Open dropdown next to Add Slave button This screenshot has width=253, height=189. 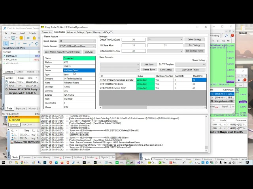click(120, 65)
